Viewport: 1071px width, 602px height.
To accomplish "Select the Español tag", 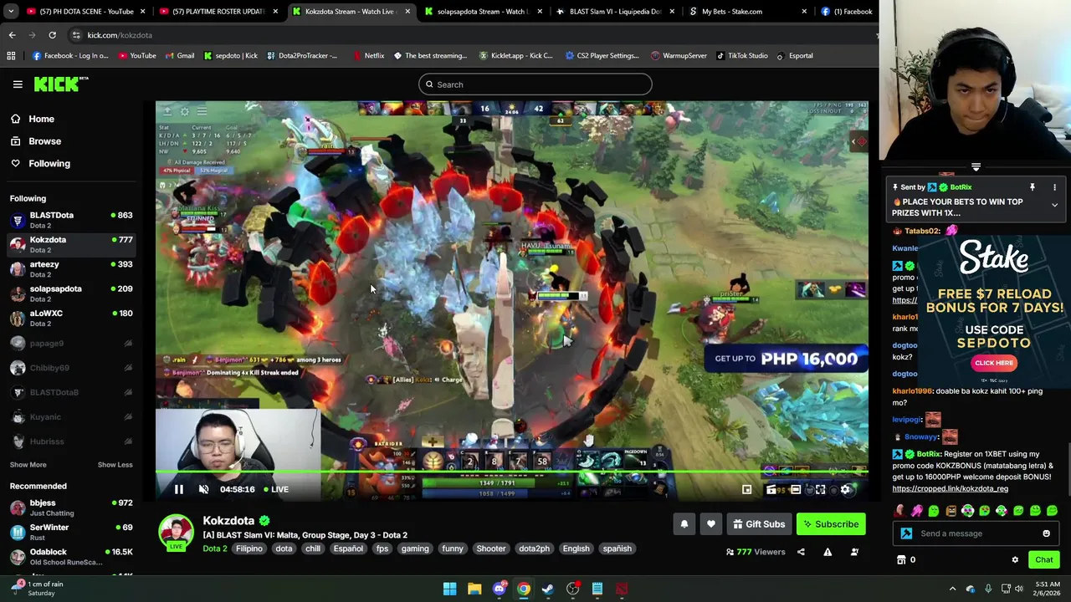I will pyautogui.click(x=348, y=548).
